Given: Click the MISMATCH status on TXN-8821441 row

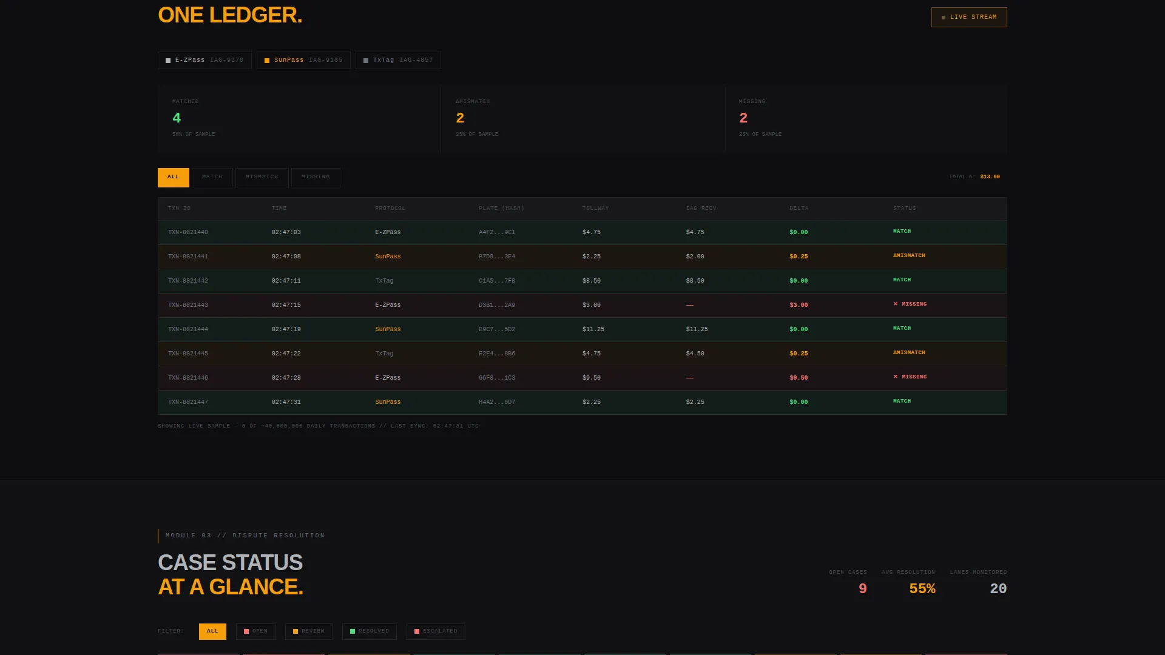Looking at the screenshot, I should click(909, 255).
